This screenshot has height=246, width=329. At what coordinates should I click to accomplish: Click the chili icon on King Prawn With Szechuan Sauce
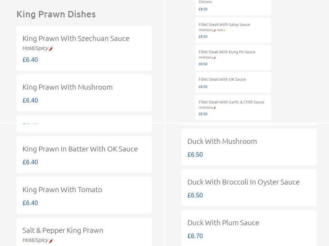51,48
